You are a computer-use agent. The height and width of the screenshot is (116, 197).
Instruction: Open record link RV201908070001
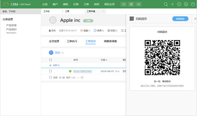(83, 71)
